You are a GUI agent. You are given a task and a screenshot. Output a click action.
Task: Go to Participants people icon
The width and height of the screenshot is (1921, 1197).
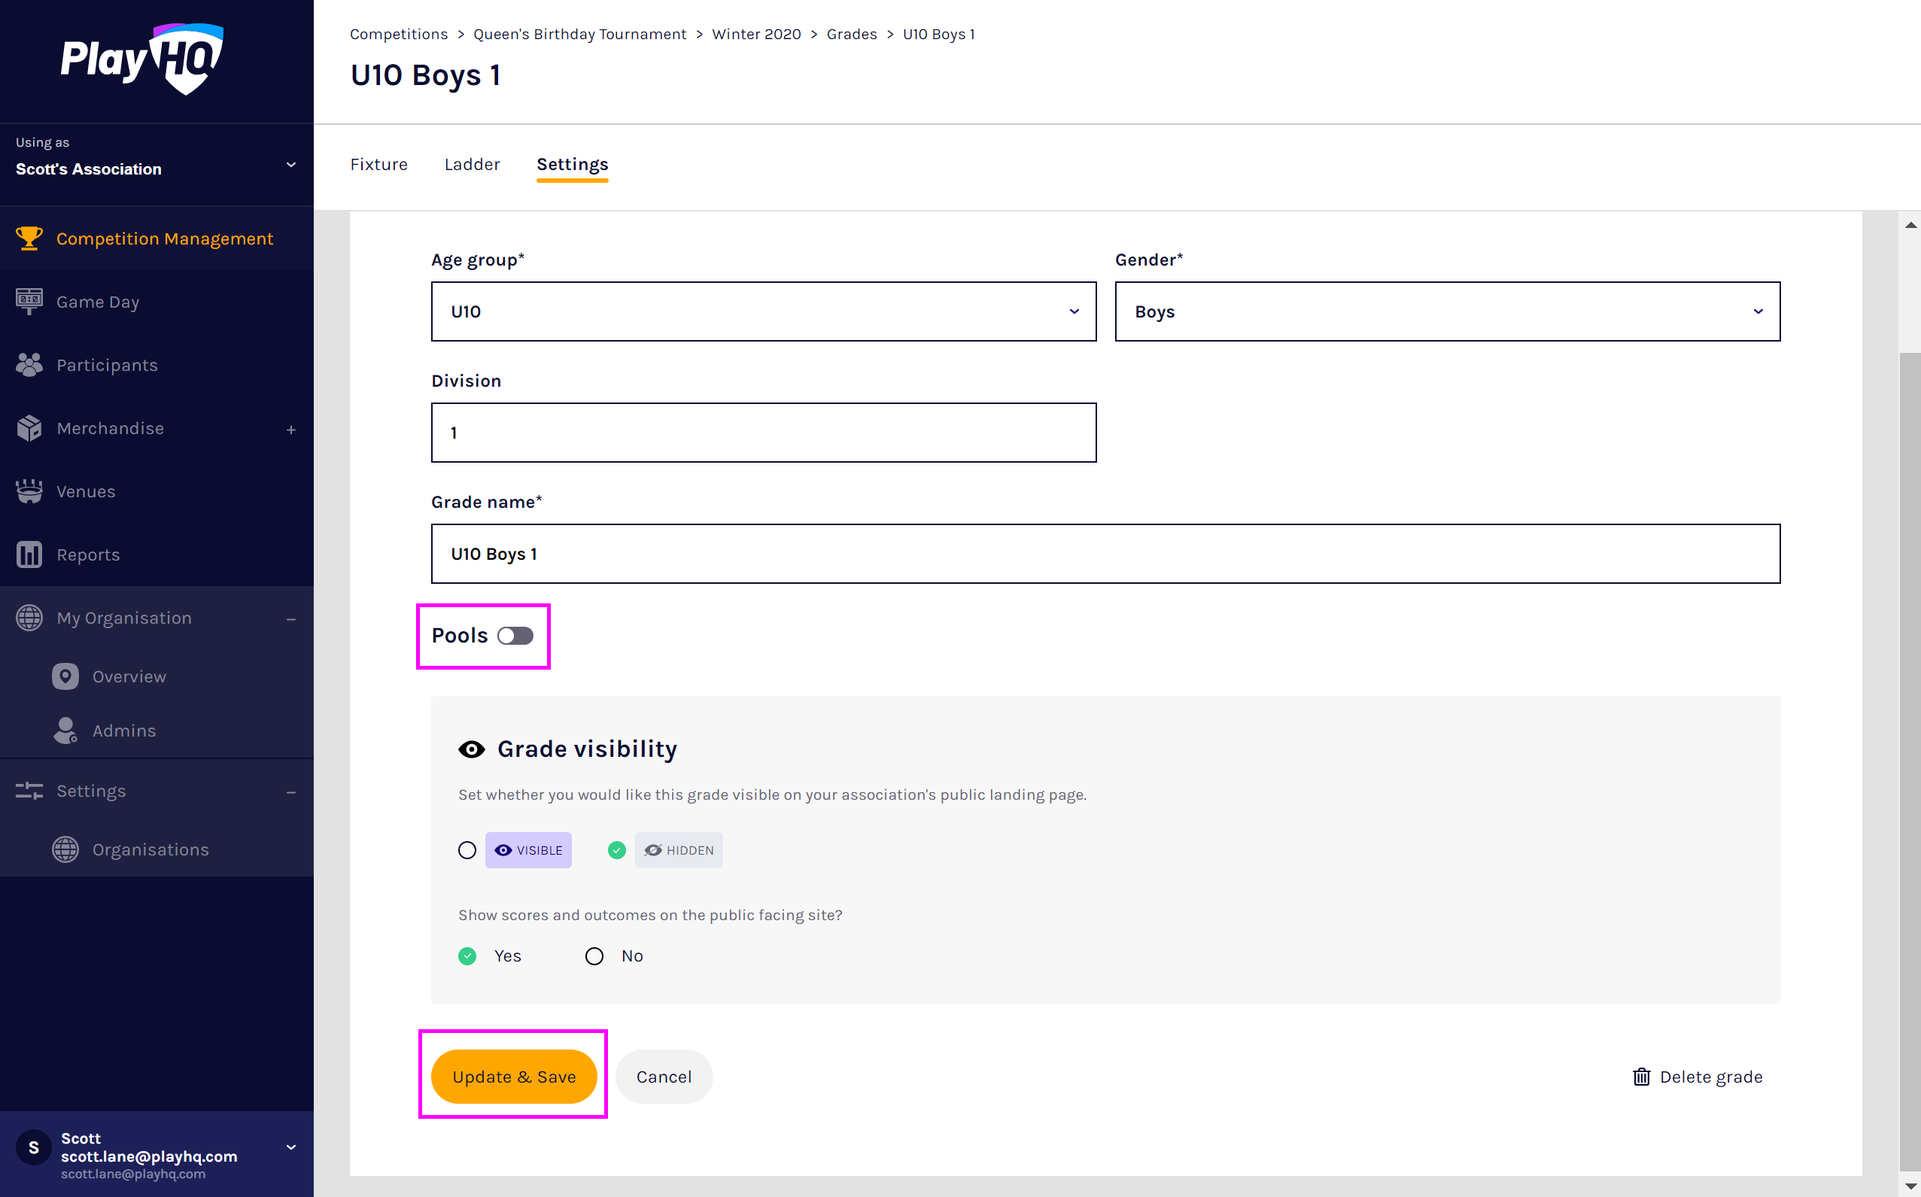point(29,365)
